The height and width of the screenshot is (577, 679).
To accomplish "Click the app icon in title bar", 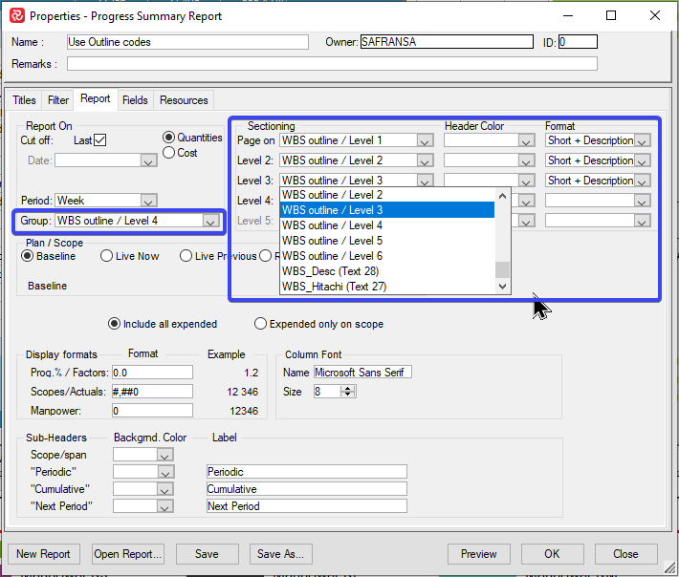I will click(16, 15).
